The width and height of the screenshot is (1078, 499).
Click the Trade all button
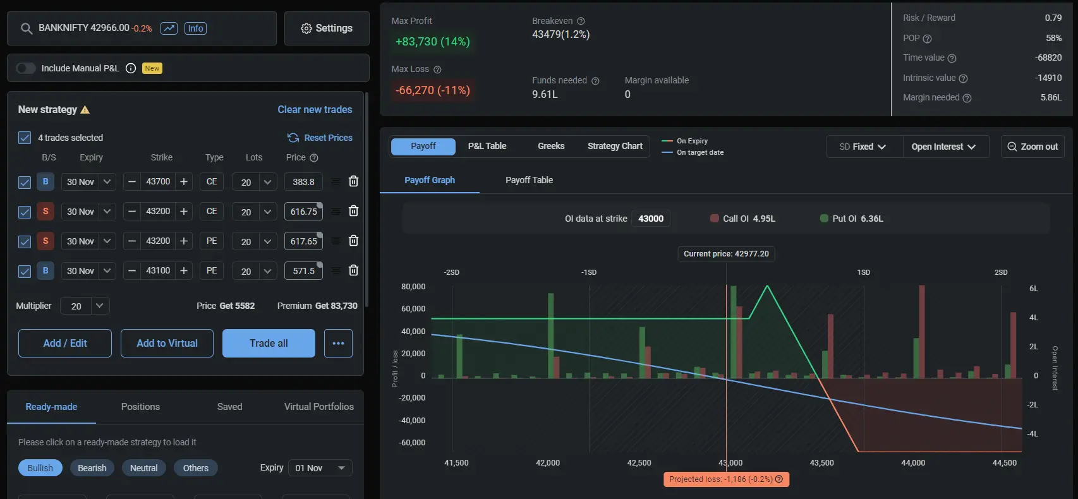click(269, 343)
